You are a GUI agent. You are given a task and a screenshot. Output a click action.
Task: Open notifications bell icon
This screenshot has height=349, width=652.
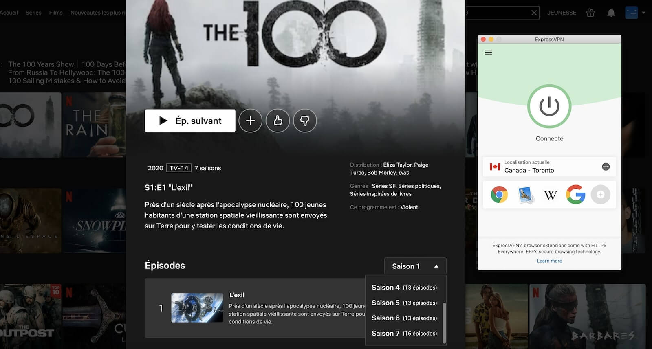coord(611,13)
